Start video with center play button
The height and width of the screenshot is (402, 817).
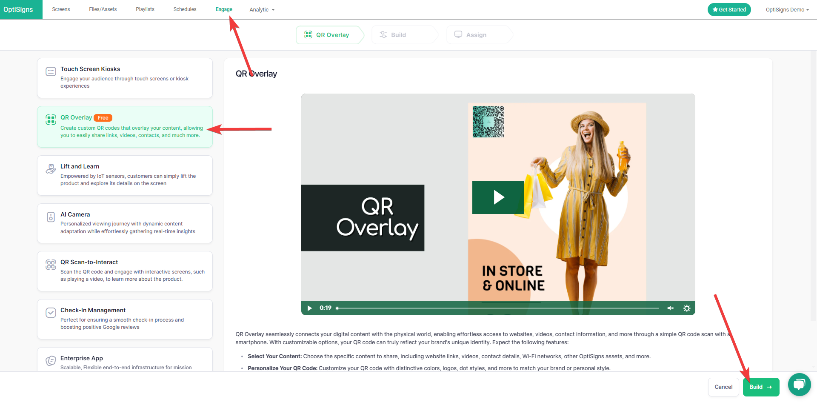498,197
